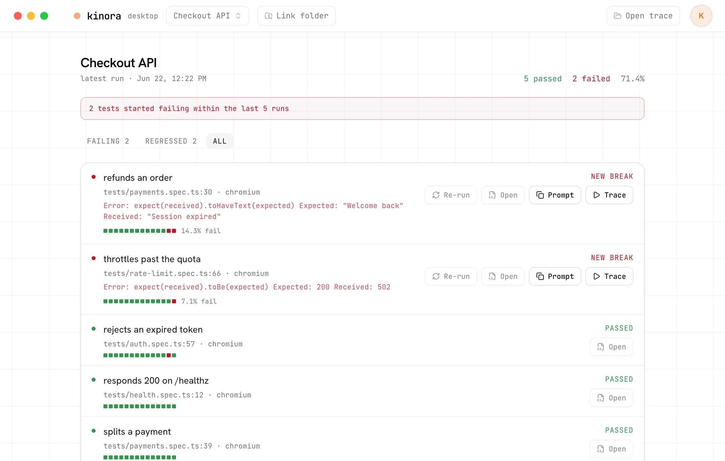The height and width of the screenshot is (461, 725).
Task: Click the Expected 200 Received 502 error
Action: [x=247, y=287]
